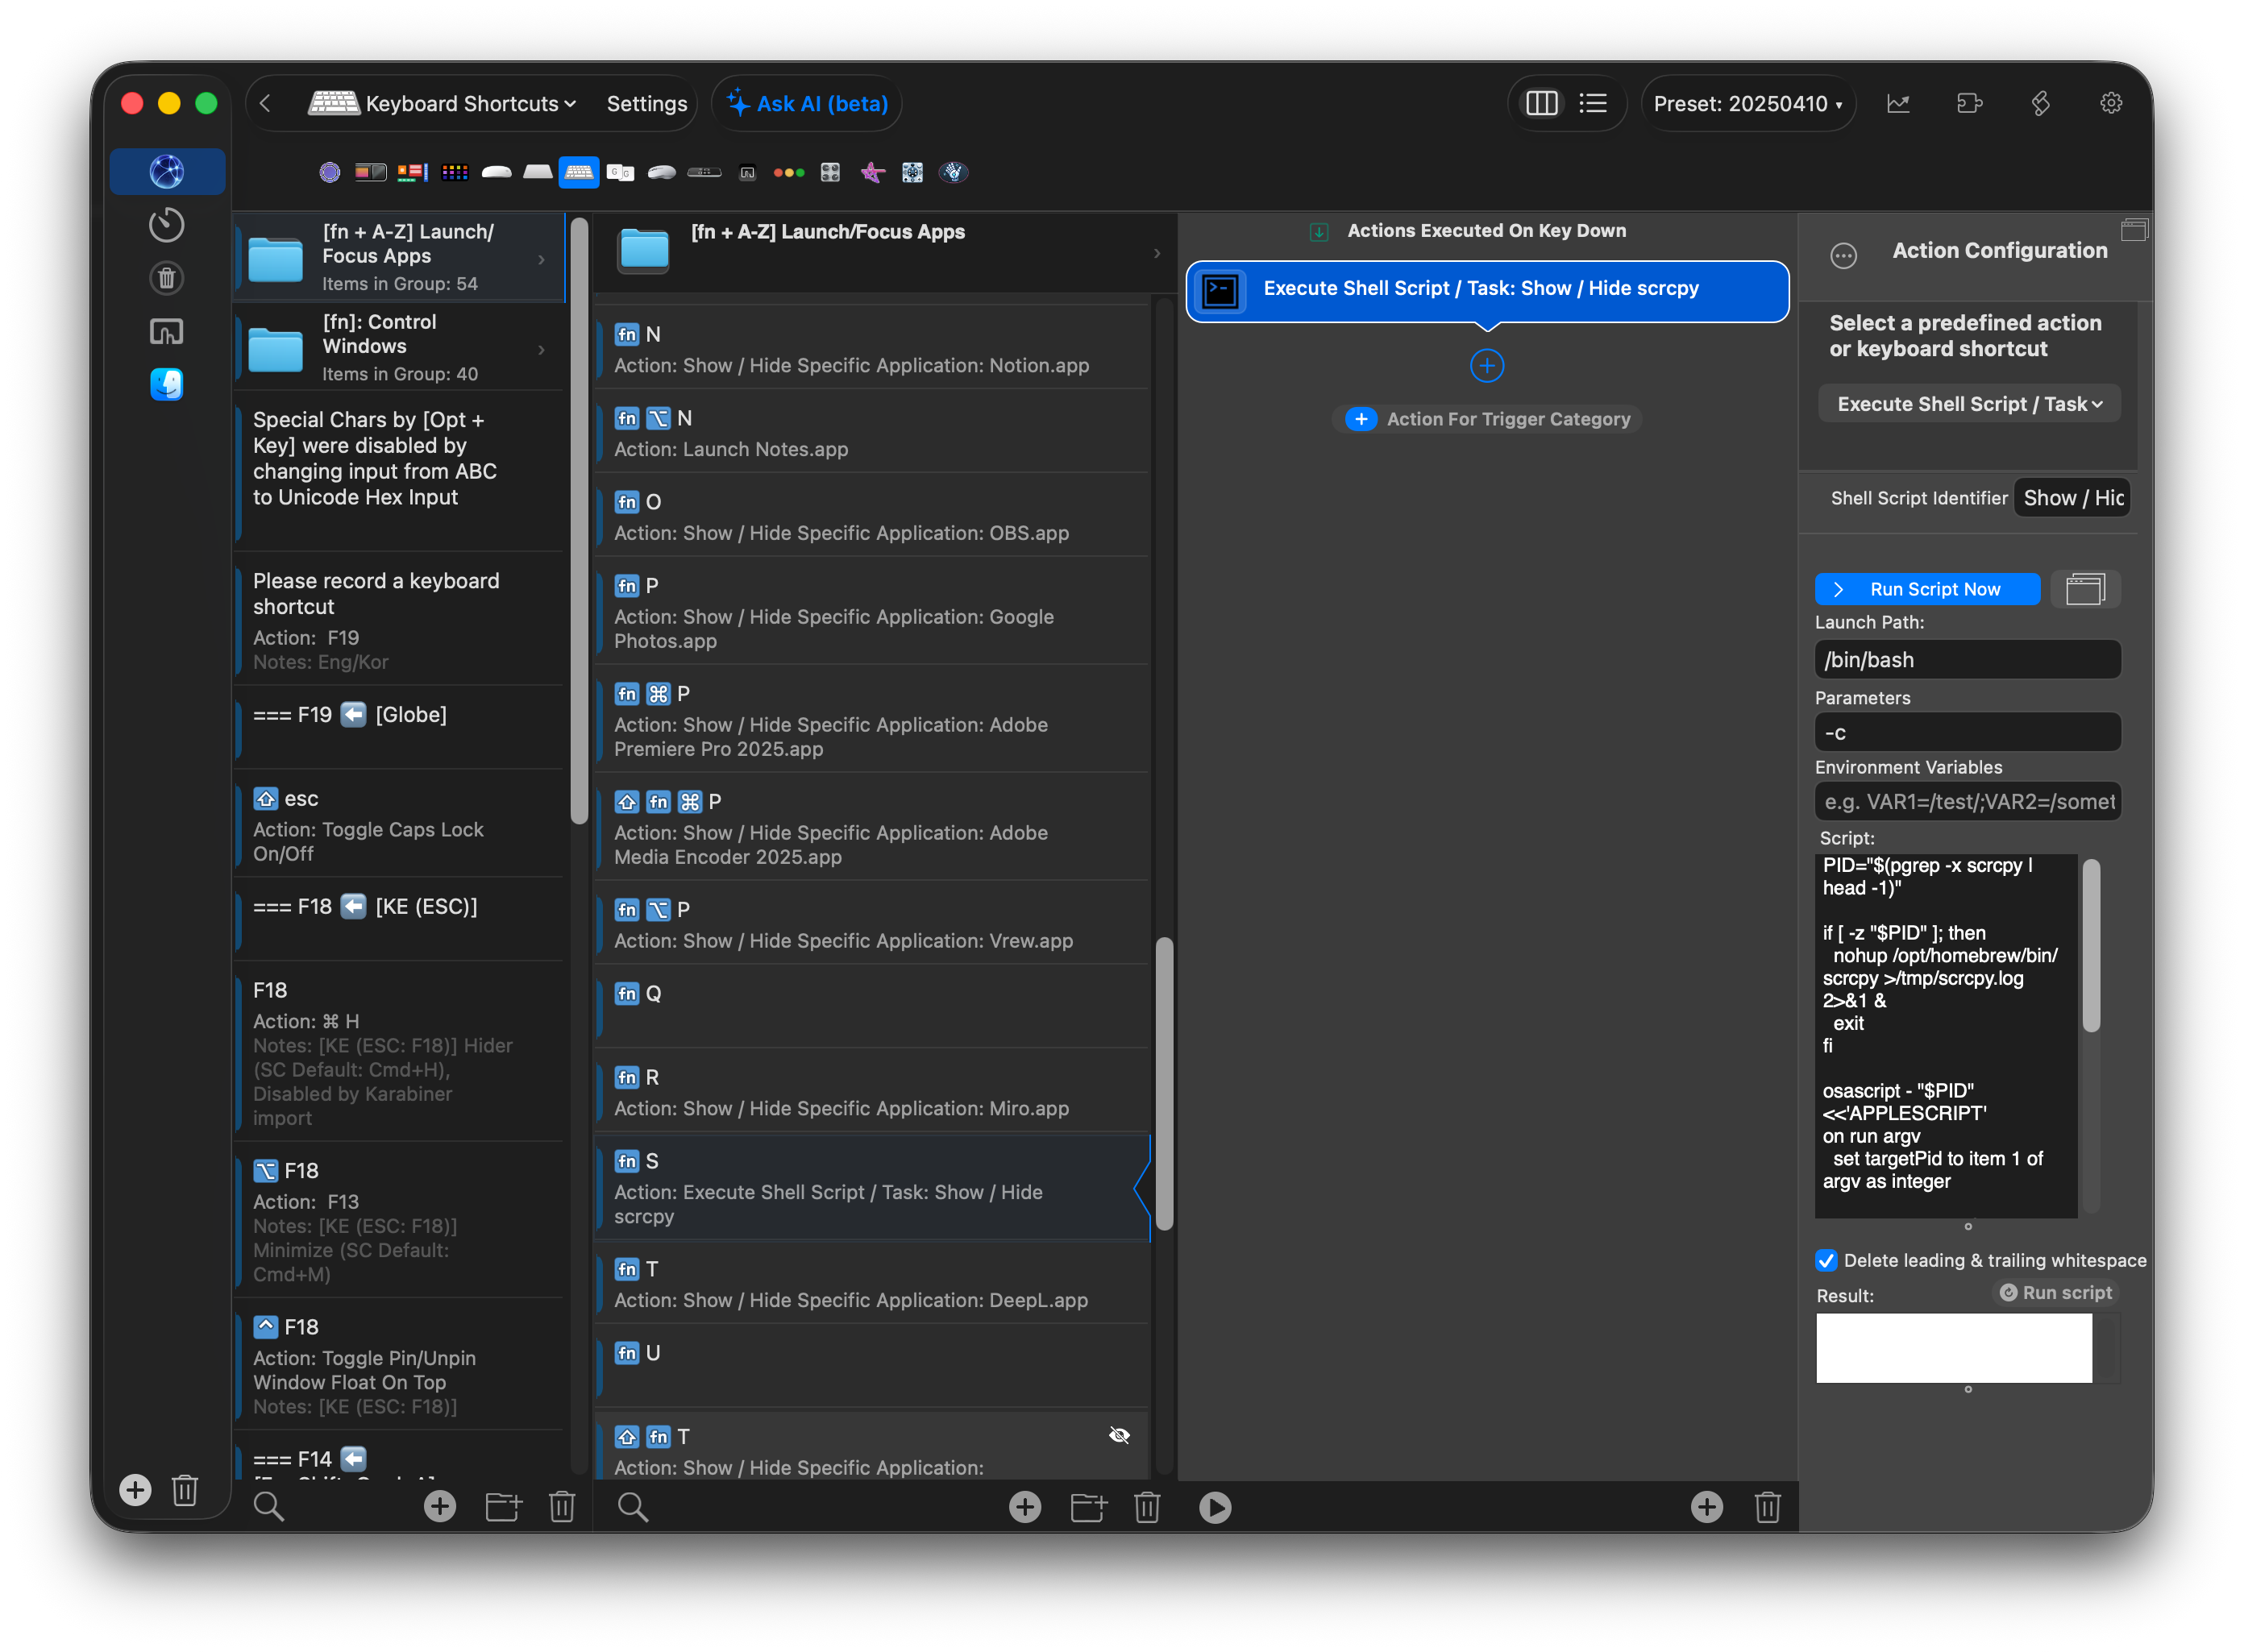Screen dimensions: 2244x1652
Task: Select the Trackpad trigger icon
Action: click(x=538, y=172)
